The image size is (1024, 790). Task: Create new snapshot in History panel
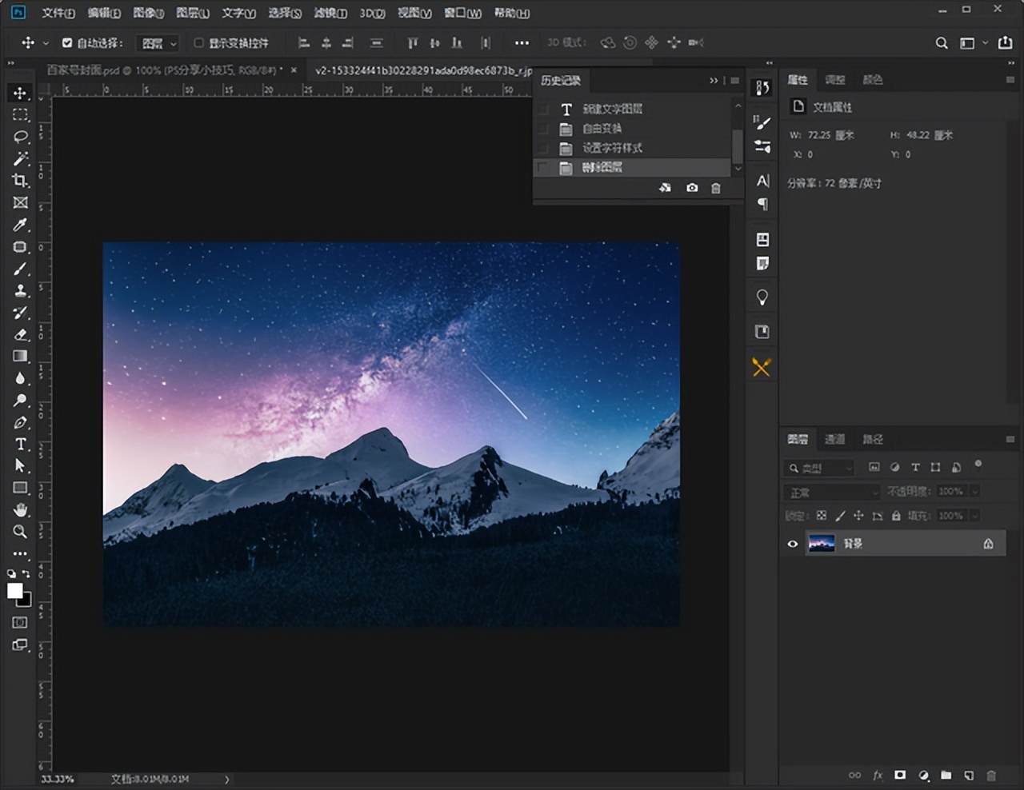pyautogui.click(x=692, y=188)
